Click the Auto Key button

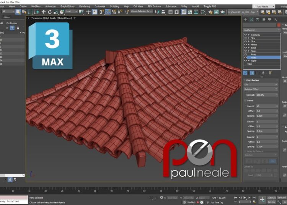coord(271,198)
